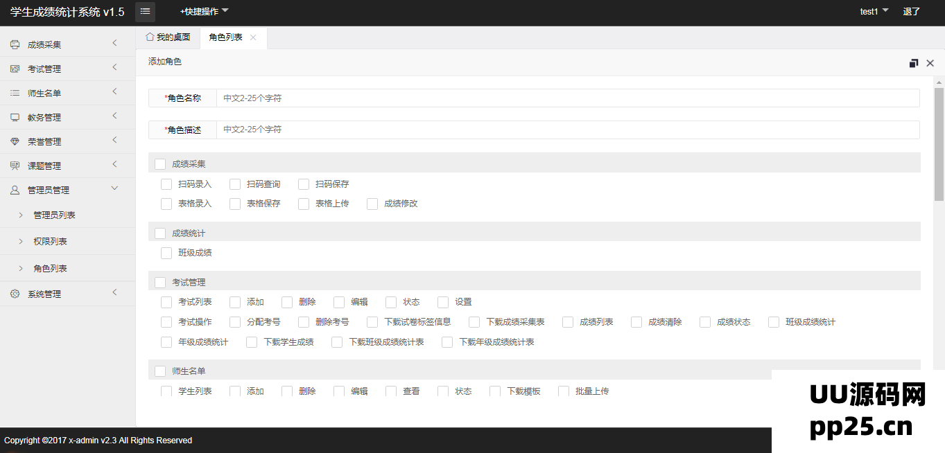This screenshot has height=453, width=945.
Task: Click the home icon on 我的桌面 tab
Action: point(149,37)
